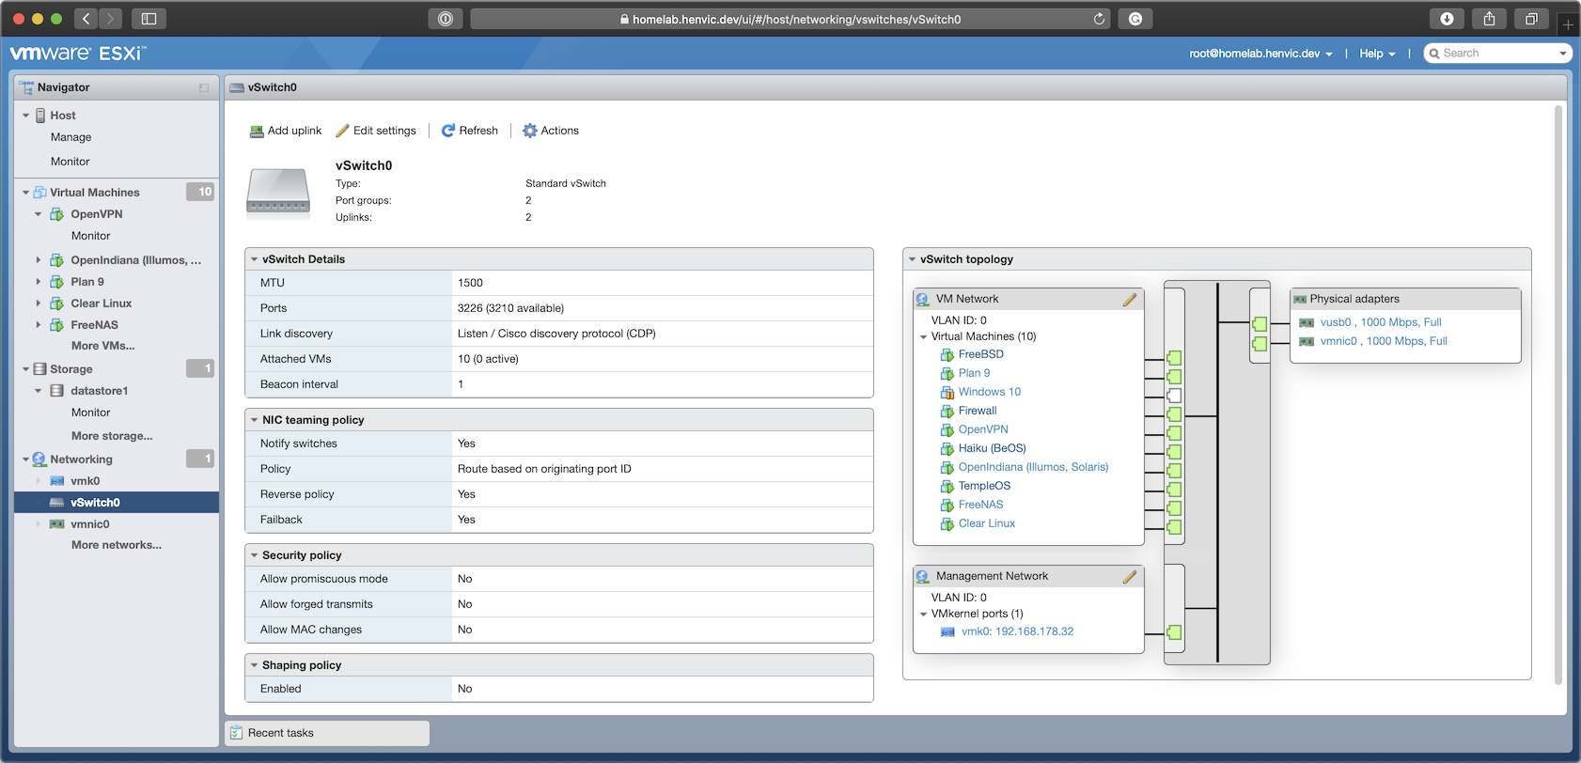The height and width of the screenshot is (763, 1581).
Task: Click the MTU value 1500
Action: 470,283
